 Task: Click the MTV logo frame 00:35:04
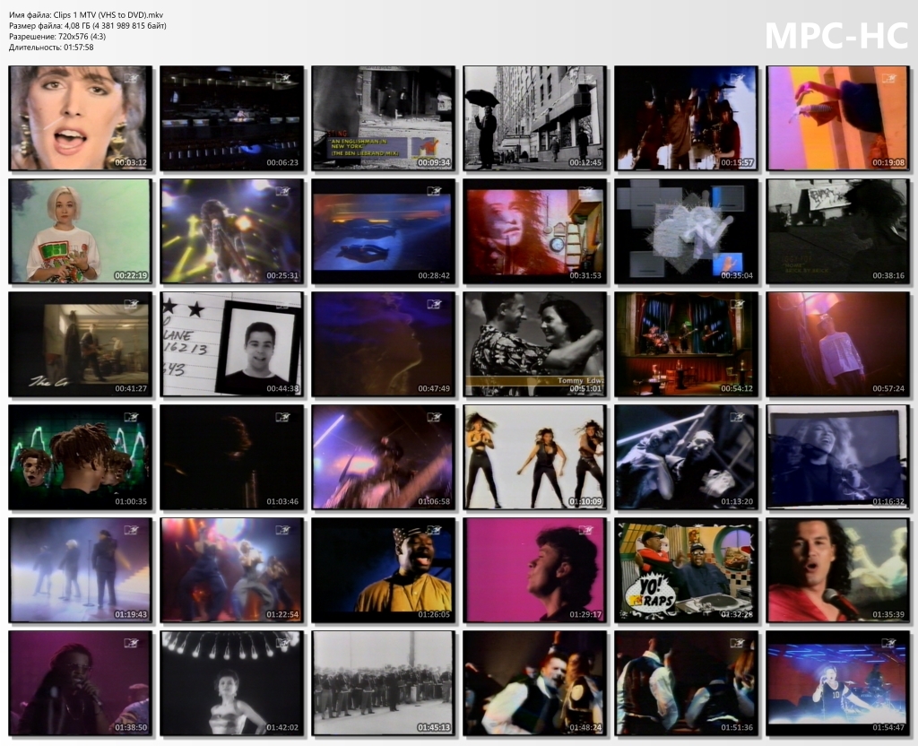tap(686, 231)
